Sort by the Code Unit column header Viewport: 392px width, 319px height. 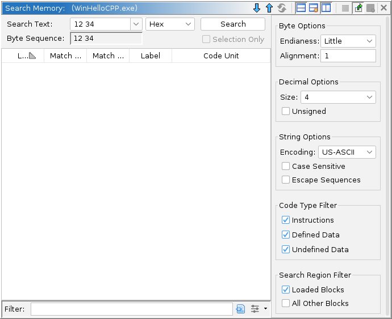[220, 56]
